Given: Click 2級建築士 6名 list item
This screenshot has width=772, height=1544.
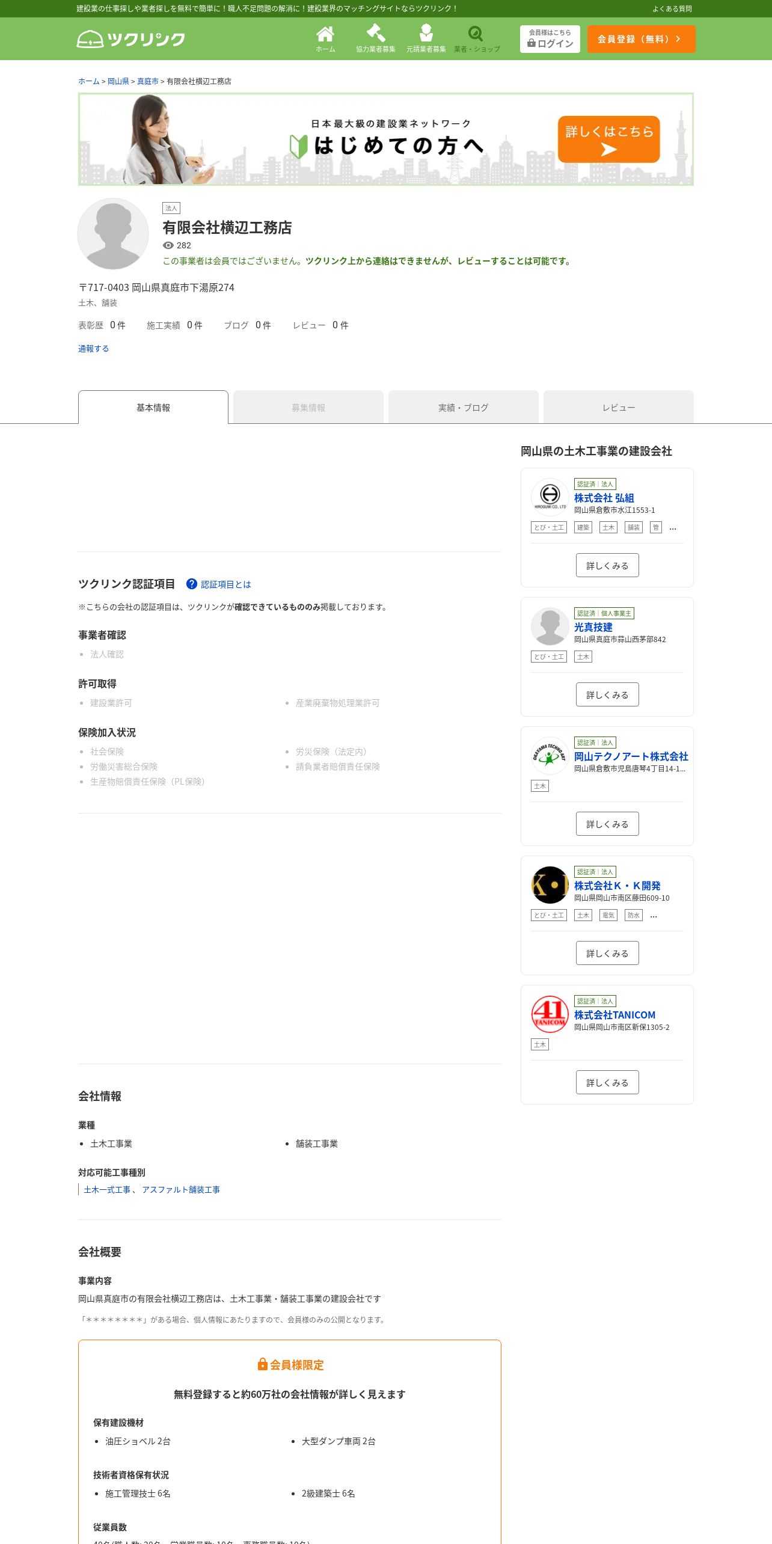Looking at the screenshot, I should (x=328, y=1493).
